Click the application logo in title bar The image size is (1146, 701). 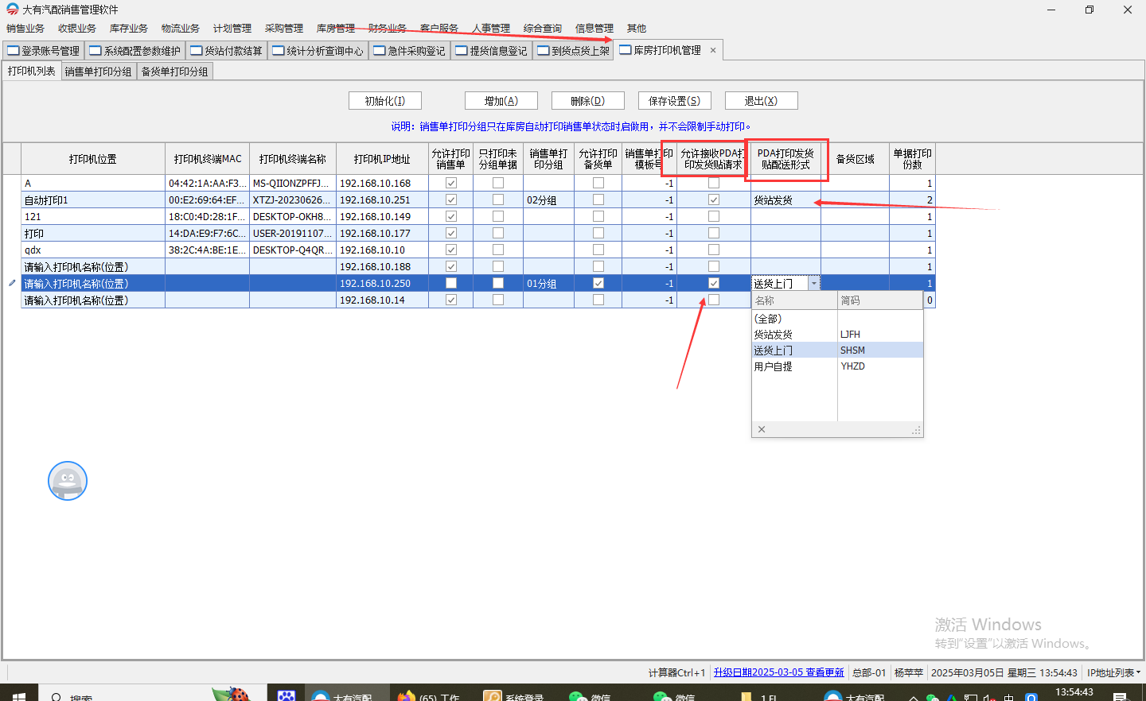[x=12, y=10]
